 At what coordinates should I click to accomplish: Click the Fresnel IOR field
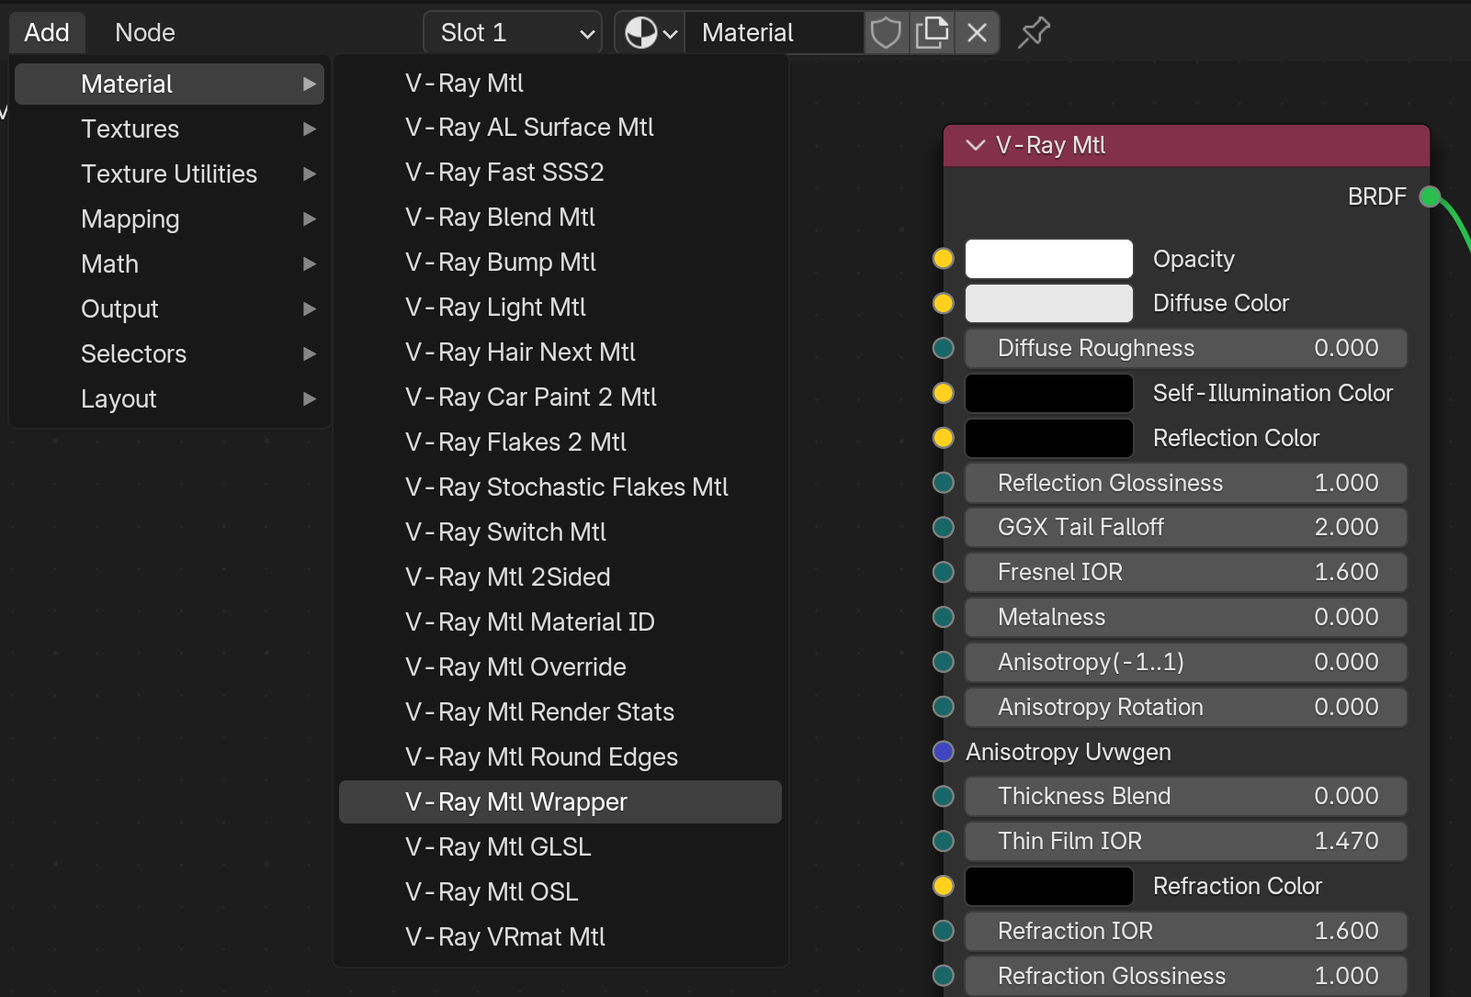pos(1186,573)
